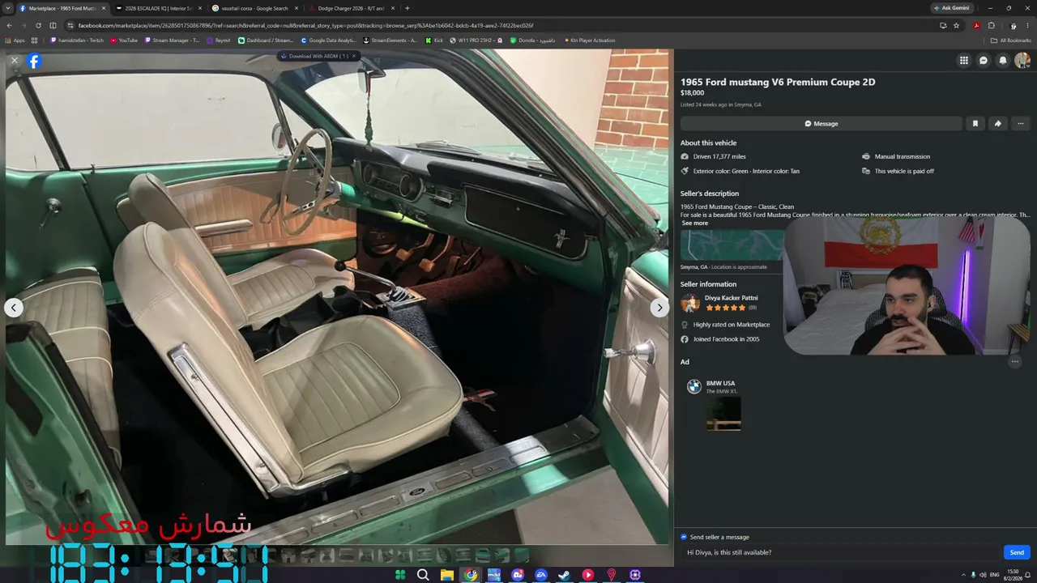Viewport: 1037px width, 583px height.
Task: Open Facebook Messenger
Action: click(984, 60)
